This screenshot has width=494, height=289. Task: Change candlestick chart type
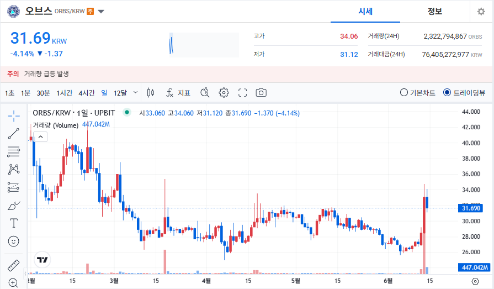point(151,93)
